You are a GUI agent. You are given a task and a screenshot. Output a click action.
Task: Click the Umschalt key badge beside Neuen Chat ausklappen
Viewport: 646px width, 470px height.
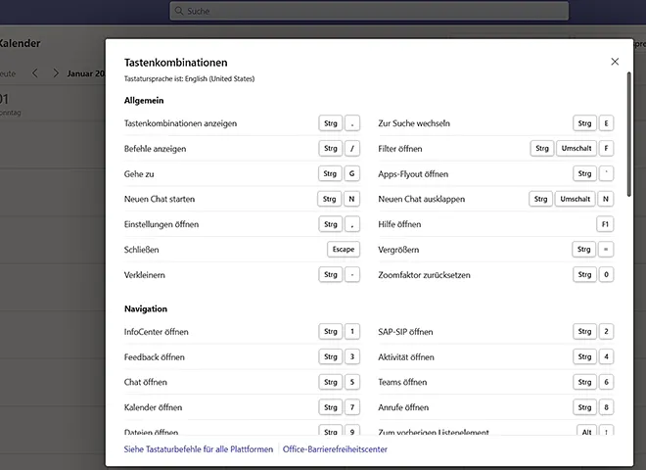[x=575, y=199]
